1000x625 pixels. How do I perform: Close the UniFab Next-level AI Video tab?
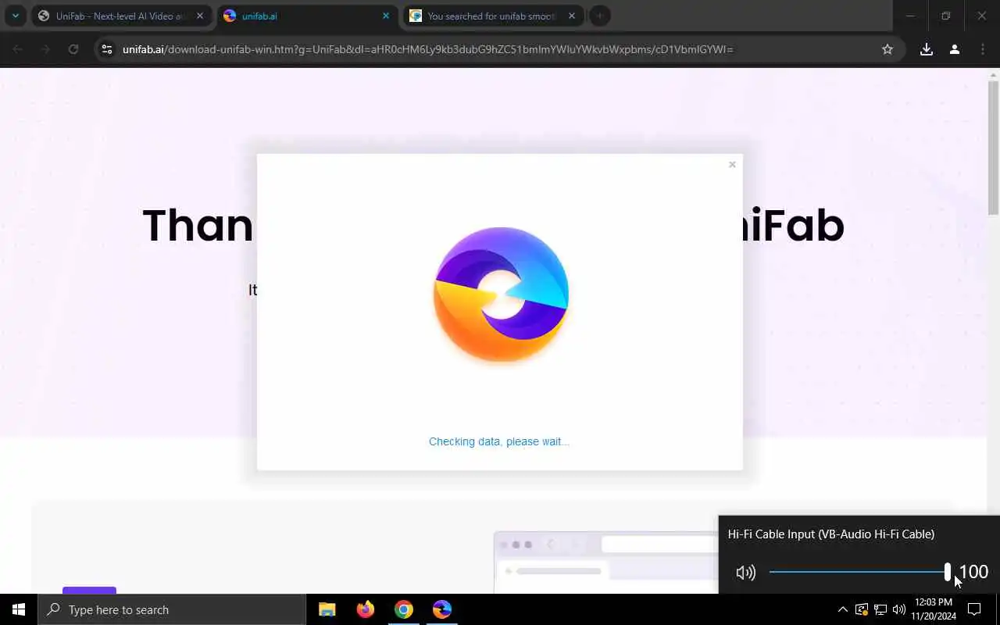pyautogui.click(x=200, y=16)
